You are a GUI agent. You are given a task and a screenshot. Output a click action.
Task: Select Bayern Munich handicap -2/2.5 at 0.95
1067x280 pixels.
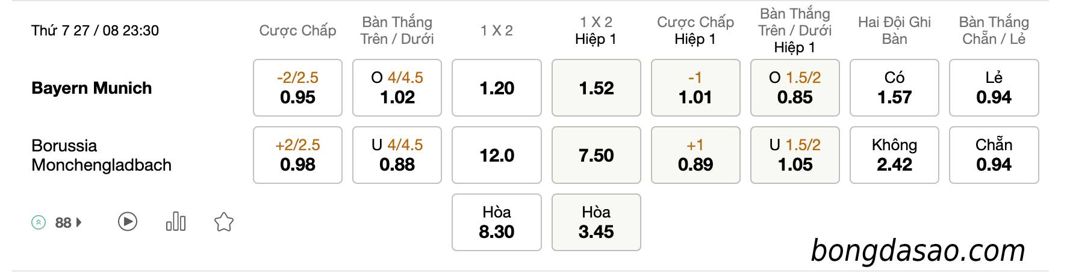(x=297, y=88)
